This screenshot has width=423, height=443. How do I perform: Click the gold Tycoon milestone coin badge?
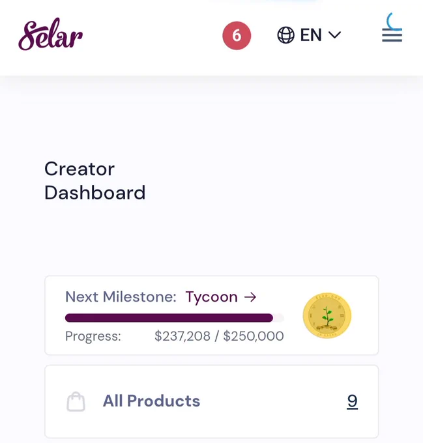pyautogui.click(x=327, y=315)
